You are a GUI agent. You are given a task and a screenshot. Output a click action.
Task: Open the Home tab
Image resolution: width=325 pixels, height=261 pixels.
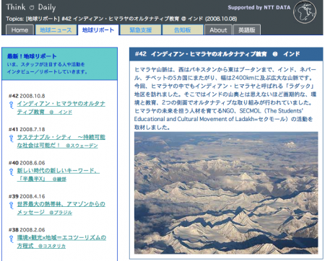19,30
